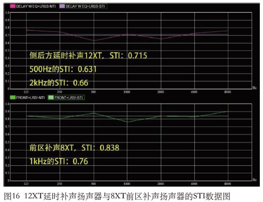The image size is (263, 202).
Task: Toggle the FRONT+LRSI-MTI legend label
Action: pos(30,98)
